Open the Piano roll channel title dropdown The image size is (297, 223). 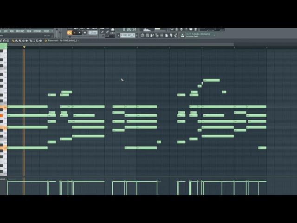point(63,41)
